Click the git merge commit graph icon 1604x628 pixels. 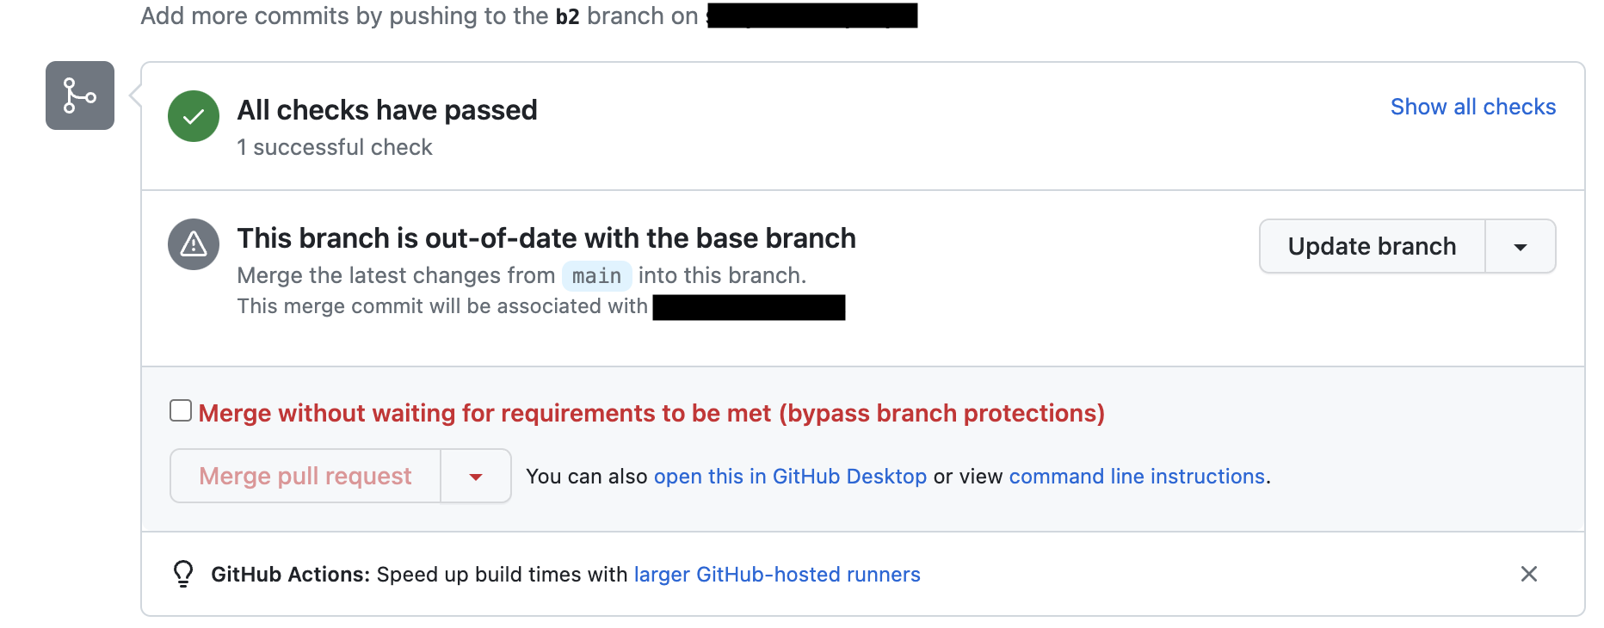[79, 95]
